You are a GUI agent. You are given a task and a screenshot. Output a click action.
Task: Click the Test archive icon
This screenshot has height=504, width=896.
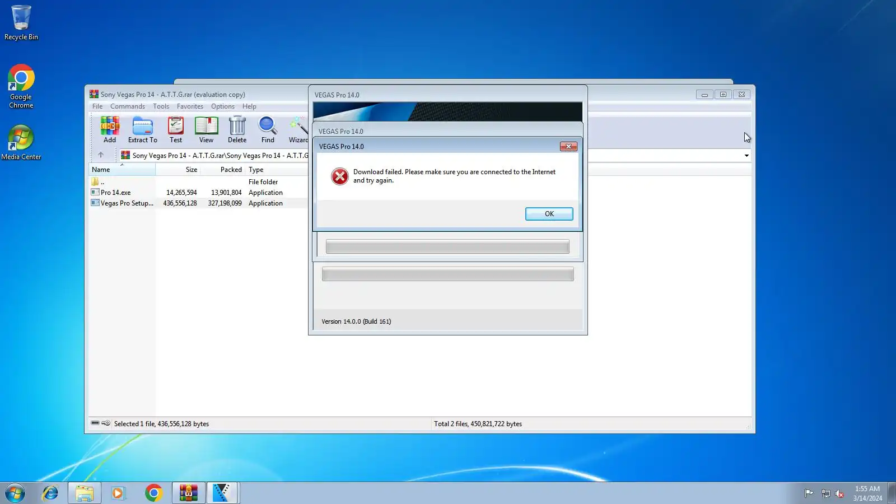176,129
